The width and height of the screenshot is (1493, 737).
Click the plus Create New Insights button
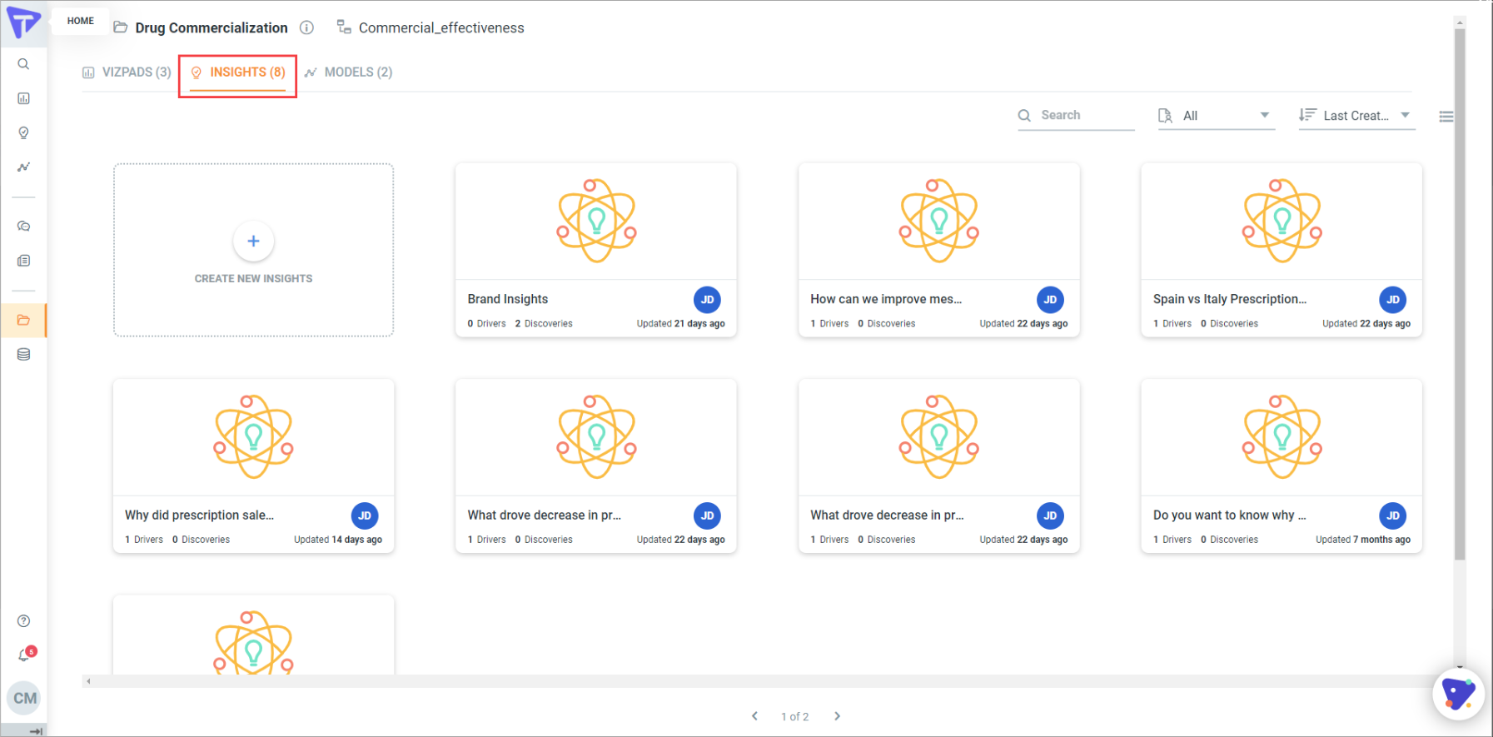(x=254, y=242)
